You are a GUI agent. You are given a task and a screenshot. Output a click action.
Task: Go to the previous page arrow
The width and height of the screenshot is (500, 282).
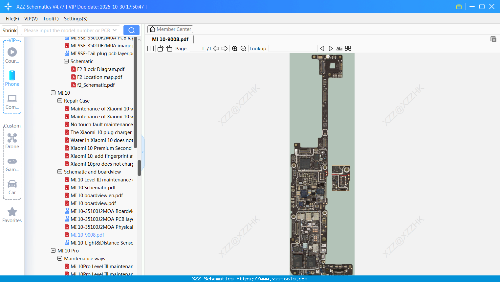(x=216, y=49)
